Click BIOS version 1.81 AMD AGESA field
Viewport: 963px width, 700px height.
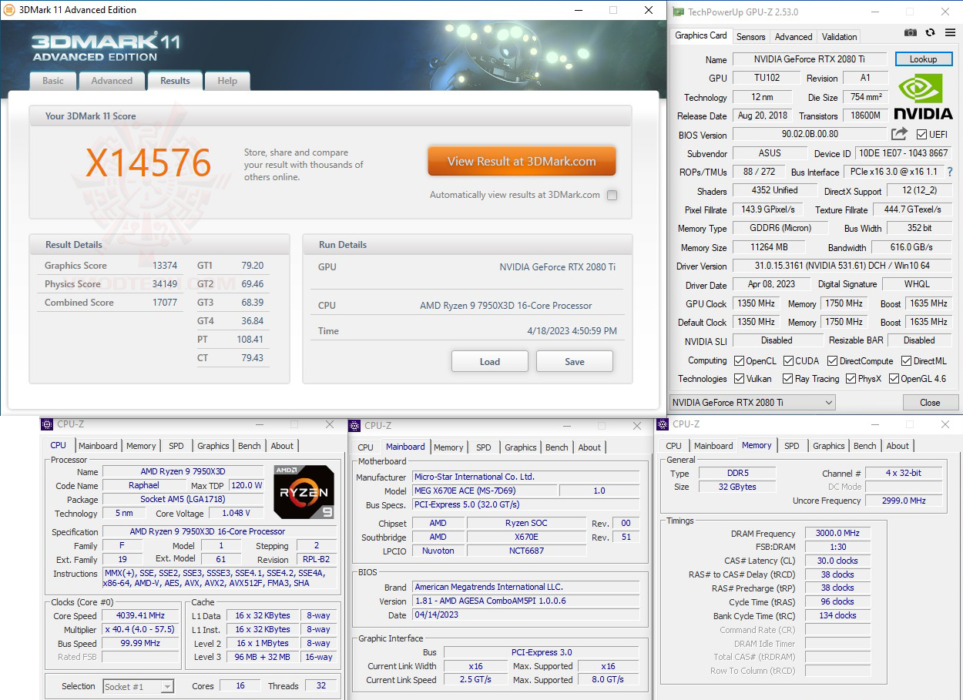click(x=526, y=601)
